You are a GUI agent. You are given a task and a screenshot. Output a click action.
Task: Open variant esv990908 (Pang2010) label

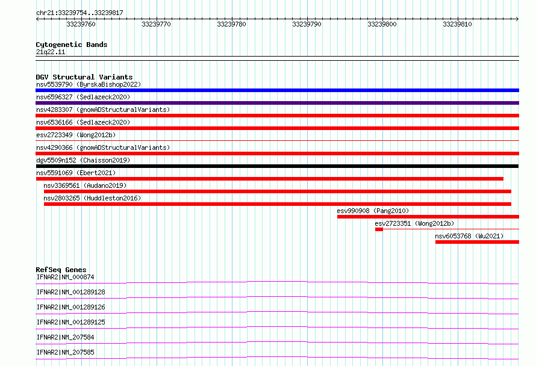point(373,211)
